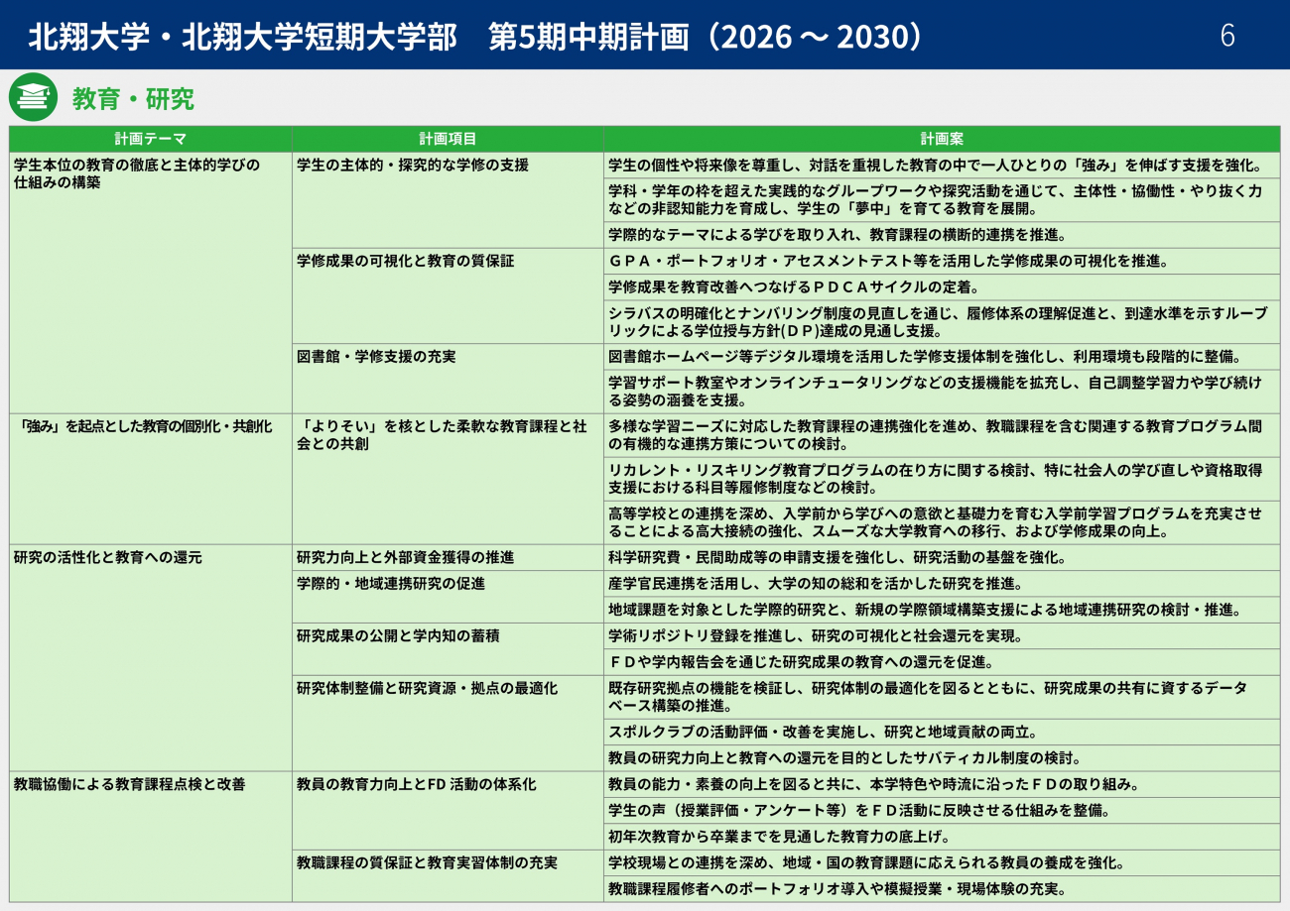This screenshot has height=911, width=1290.
Task: Click the PDCAサイクルの定着 plan row
Action: coord(794,287)
